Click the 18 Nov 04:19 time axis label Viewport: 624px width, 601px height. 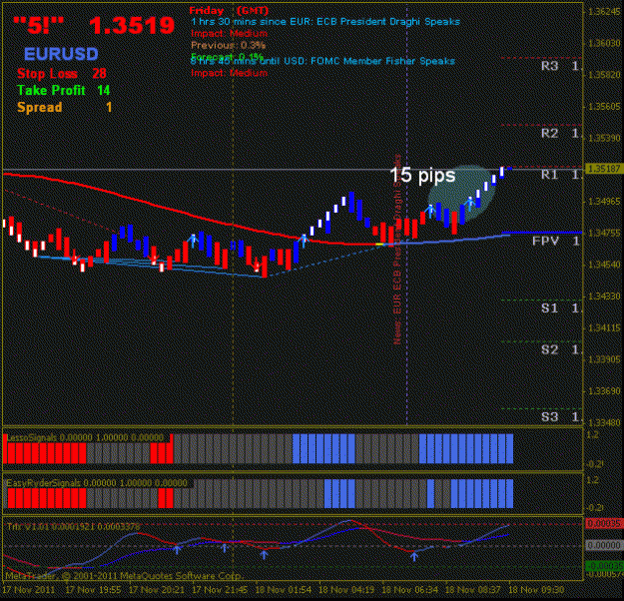point(346,590)
